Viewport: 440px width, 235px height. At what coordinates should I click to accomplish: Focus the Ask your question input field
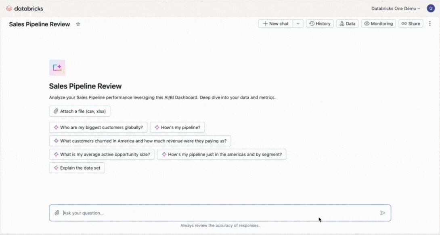click(220, 213)
